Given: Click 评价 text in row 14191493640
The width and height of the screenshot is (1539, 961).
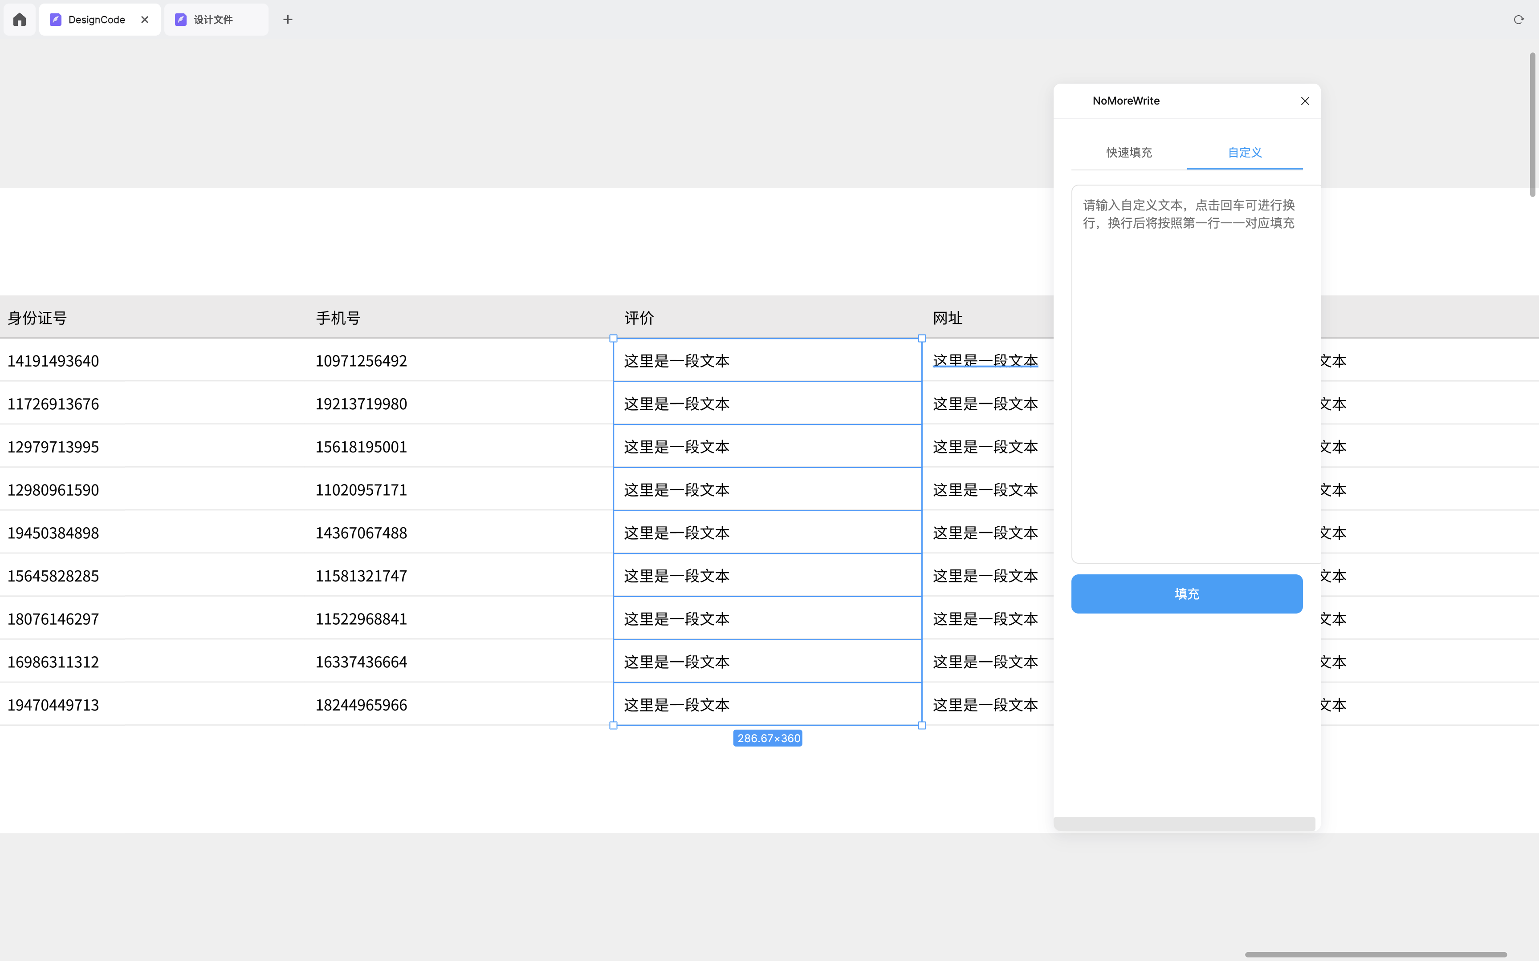Looking at the screenshot, I should tap(676, 361).
